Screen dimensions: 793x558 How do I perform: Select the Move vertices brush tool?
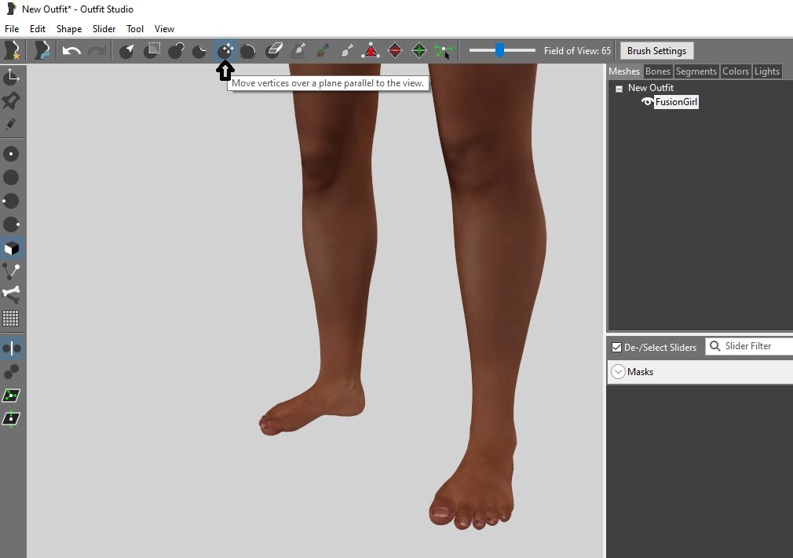225,51
